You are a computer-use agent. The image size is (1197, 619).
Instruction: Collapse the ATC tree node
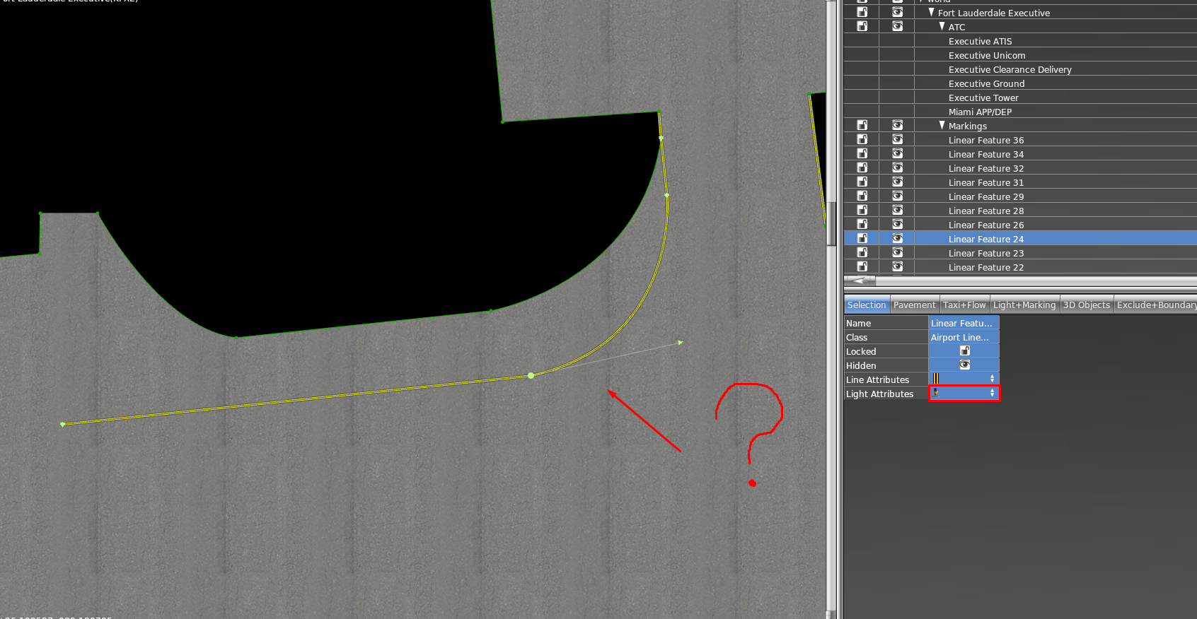click(942, 26)
